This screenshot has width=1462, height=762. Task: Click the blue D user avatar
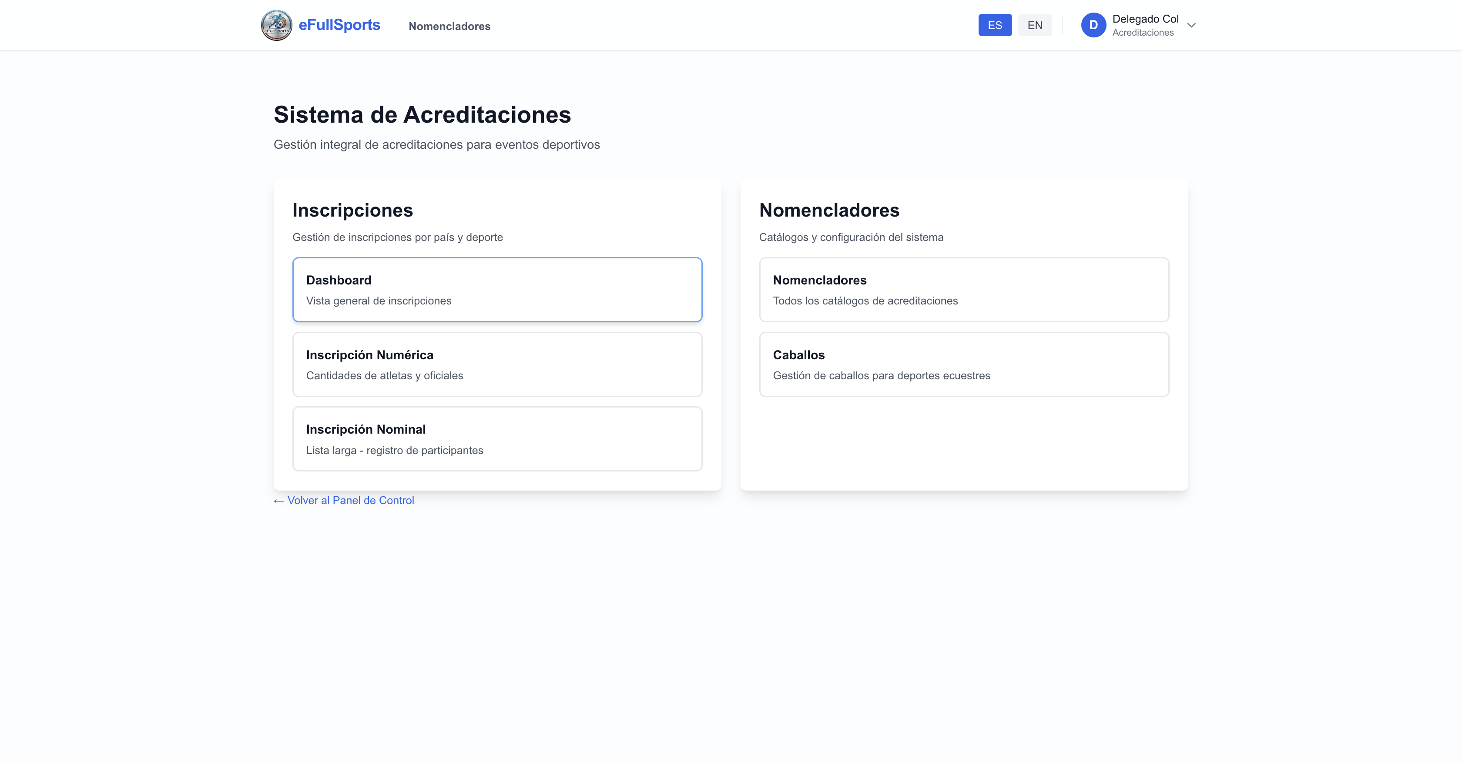click(1093, 25)
